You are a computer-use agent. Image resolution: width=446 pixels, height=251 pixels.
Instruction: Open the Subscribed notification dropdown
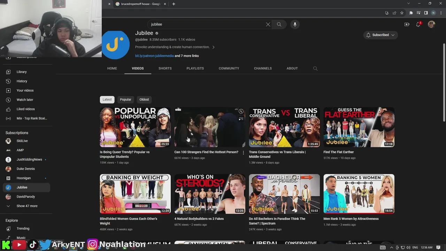pos(380,35)
